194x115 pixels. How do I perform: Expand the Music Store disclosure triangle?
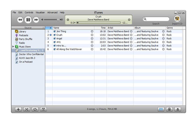pyautogui.click(x=13, y=47)
